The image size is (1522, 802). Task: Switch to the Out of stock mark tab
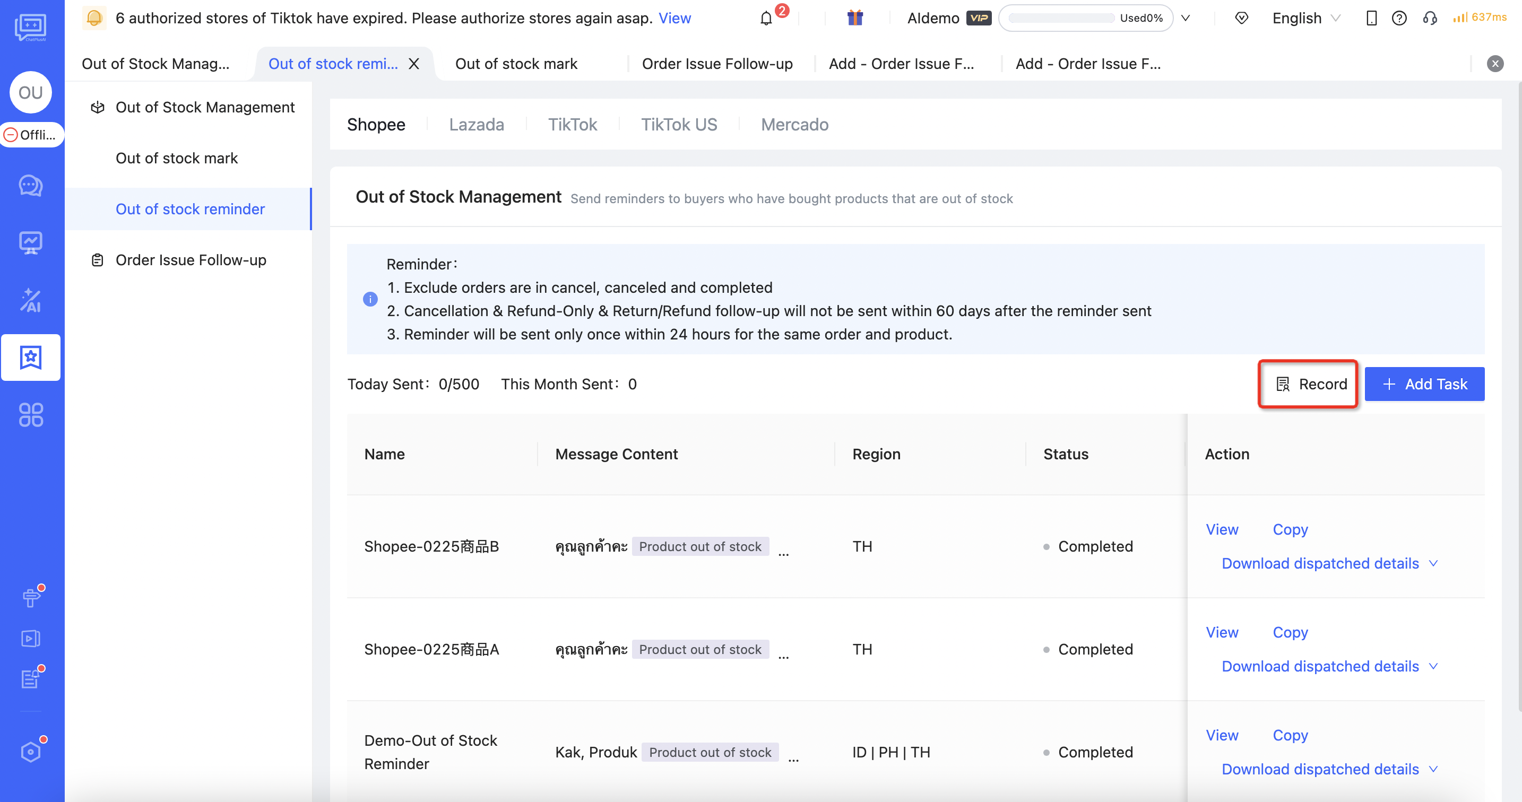516,64
